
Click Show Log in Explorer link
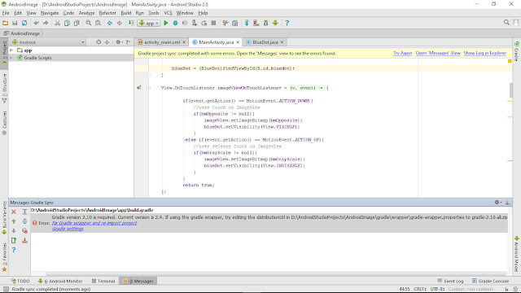485,53
